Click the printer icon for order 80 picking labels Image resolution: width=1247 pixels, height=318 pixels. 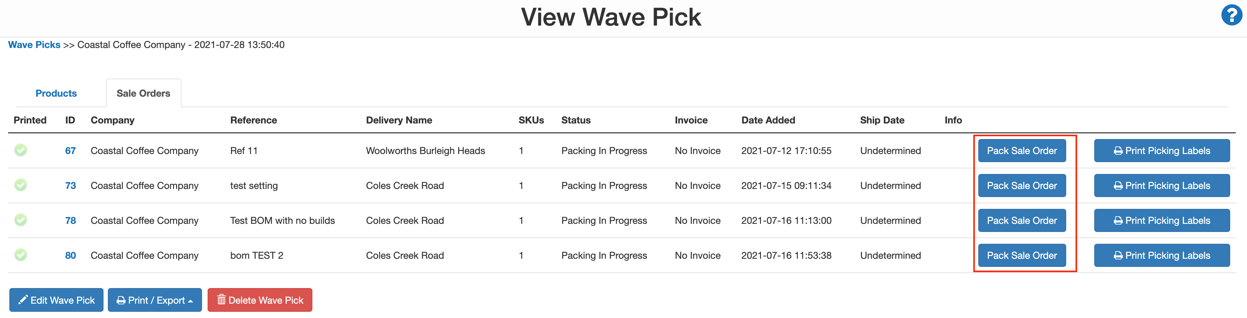click(x=1118, y=255)
